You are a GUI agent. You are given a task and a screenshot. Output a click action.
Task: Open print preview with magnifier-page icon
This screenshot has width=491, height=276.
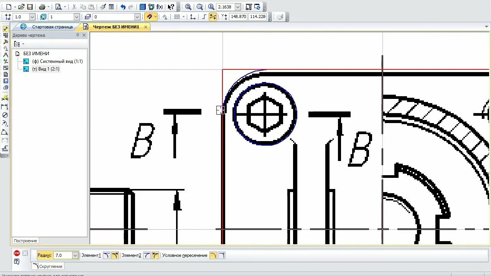[58, 7]
